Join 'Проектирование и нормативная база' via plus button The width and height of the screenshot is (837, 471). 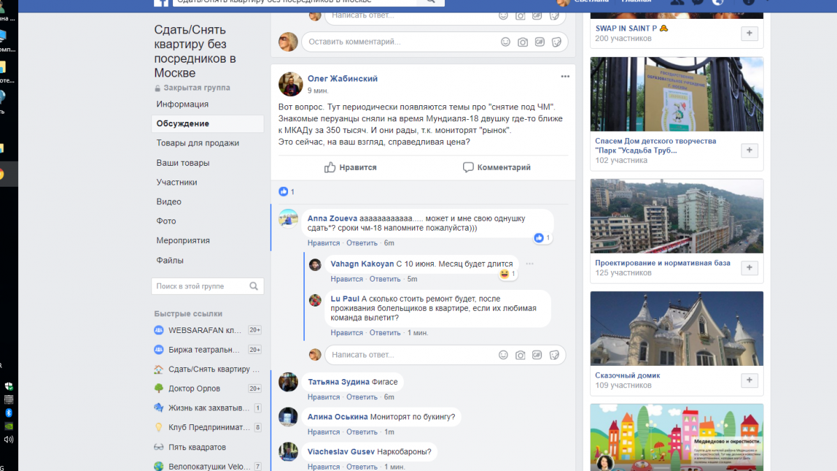point(750,268)
